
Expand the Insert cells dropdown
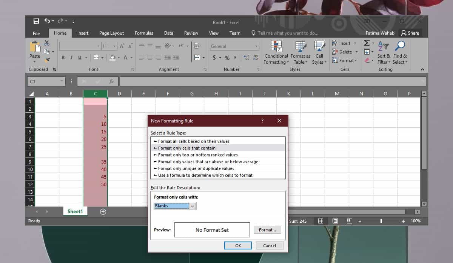tap(355, 43)
